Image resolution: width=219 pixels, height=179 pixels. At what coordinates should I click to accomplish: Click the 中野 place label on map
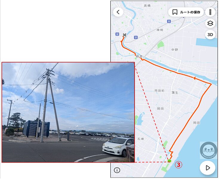175,50
